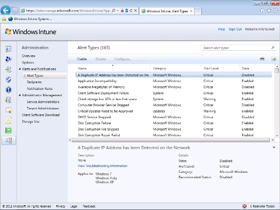Viewport: 280px width, 210px height.
Task: Expand the Alert Types node arrow
Action: [x=24, y=76]
